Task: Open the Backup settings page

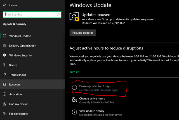Action: pyautogui.click(x=32, y=65)
